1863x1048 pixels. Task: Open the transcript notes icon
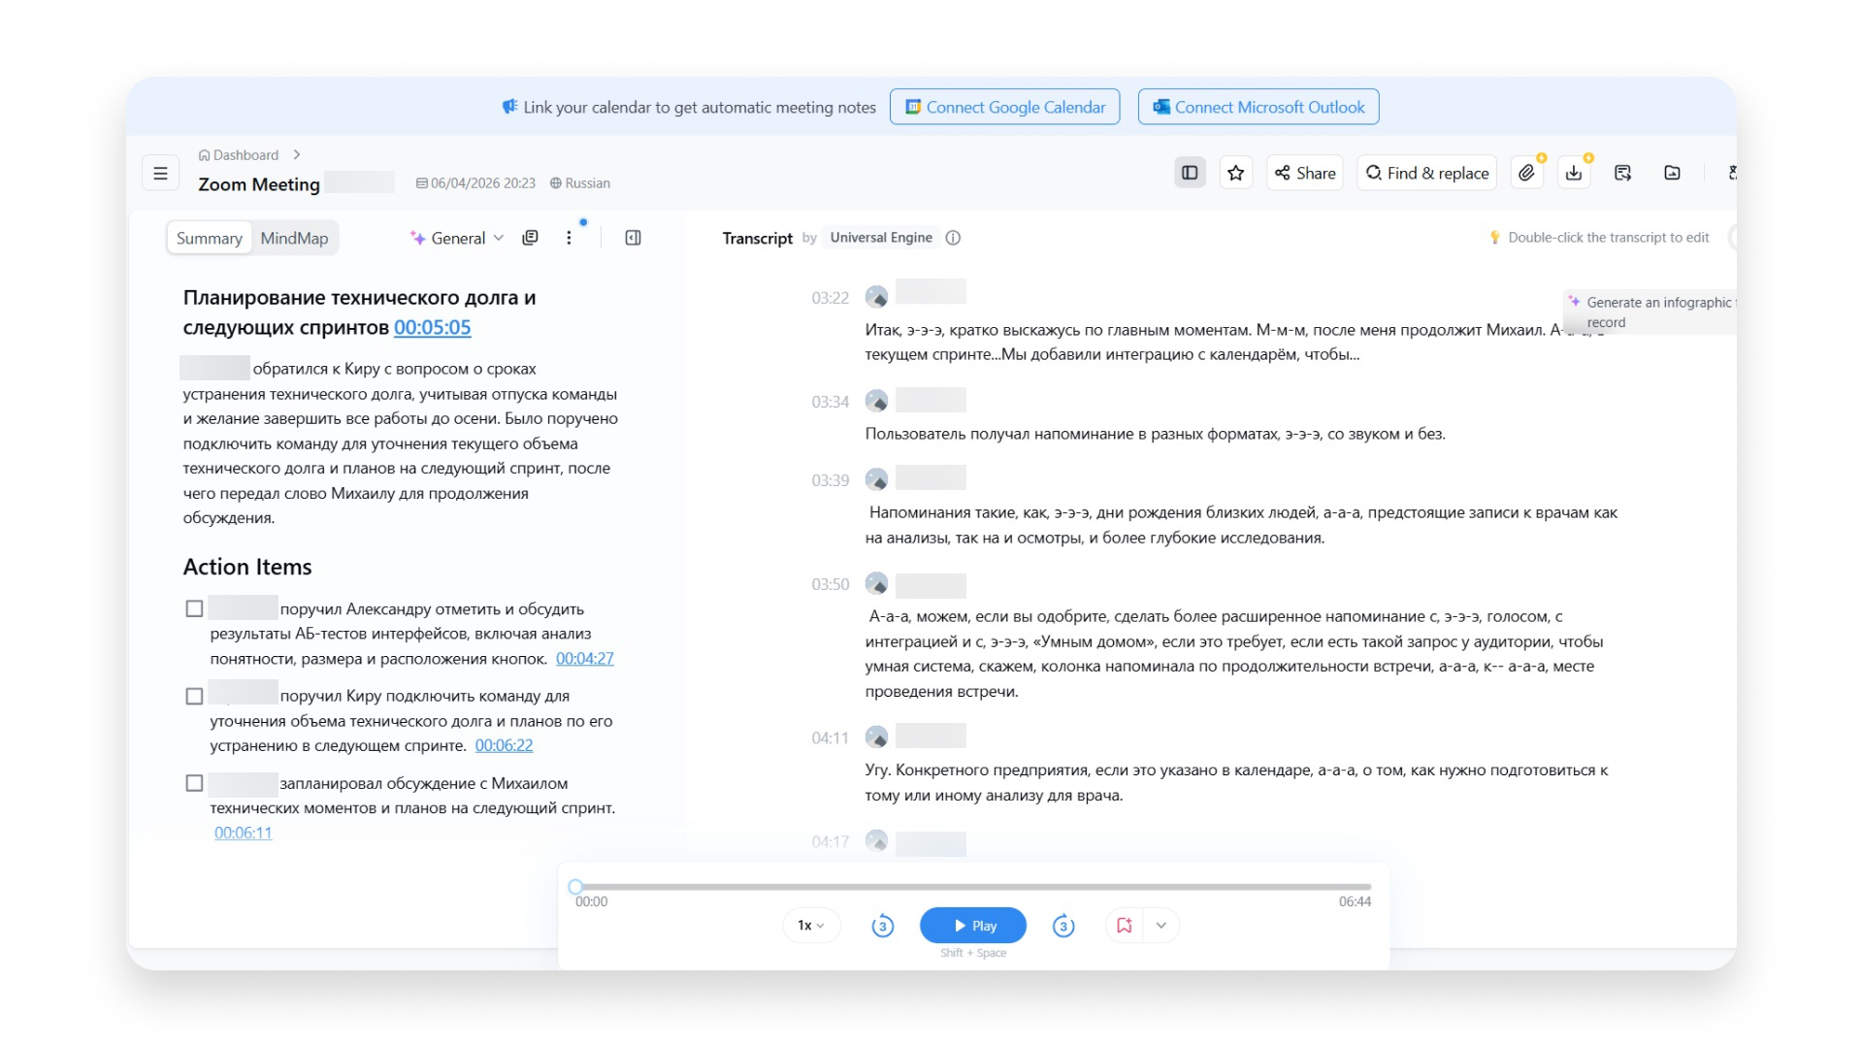(x=1622, y=173)
